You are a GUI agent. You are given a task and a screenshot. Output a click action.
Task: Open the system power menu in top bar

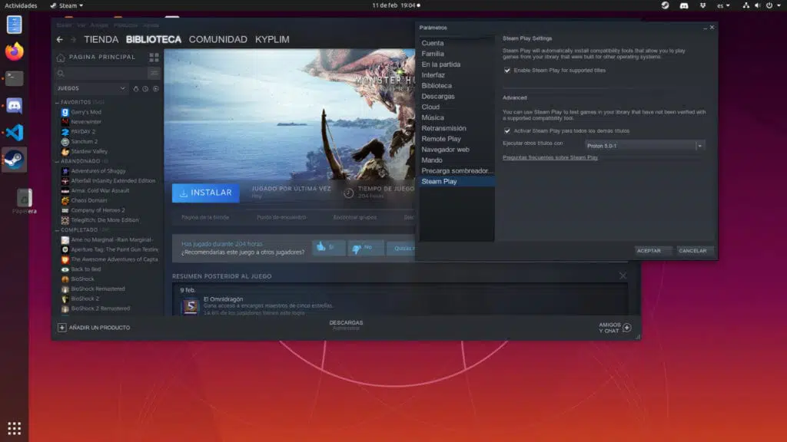773,5
